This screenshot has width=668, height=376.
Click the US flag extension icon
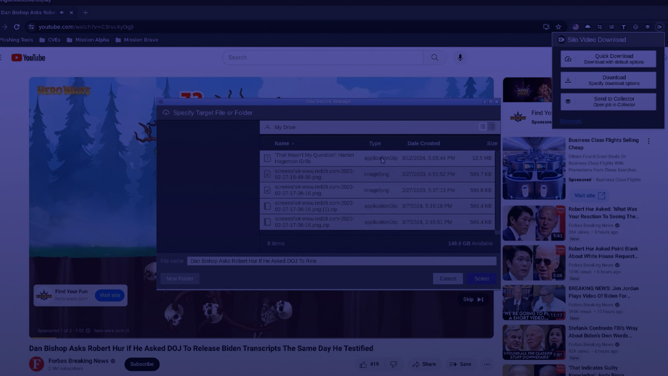(576, 27)
